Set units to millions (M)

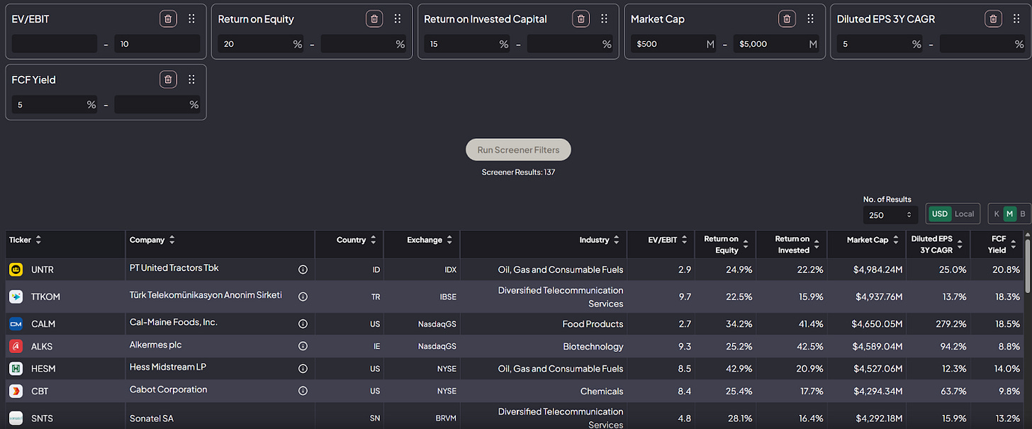click(x=1010, y=214)
